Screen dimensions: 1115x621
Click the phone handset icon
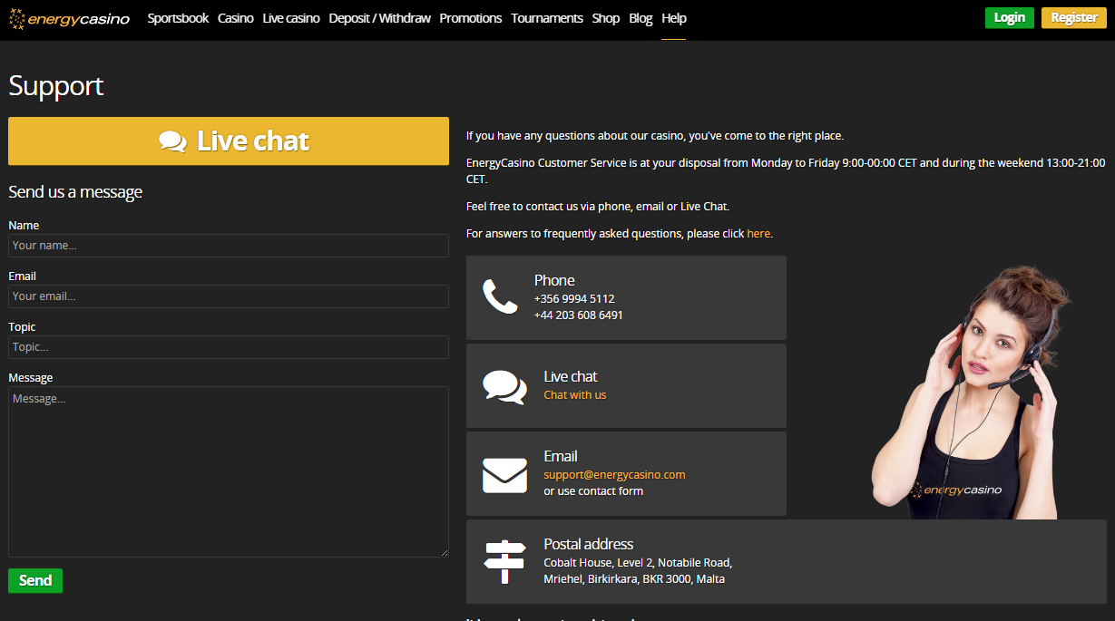500,296
